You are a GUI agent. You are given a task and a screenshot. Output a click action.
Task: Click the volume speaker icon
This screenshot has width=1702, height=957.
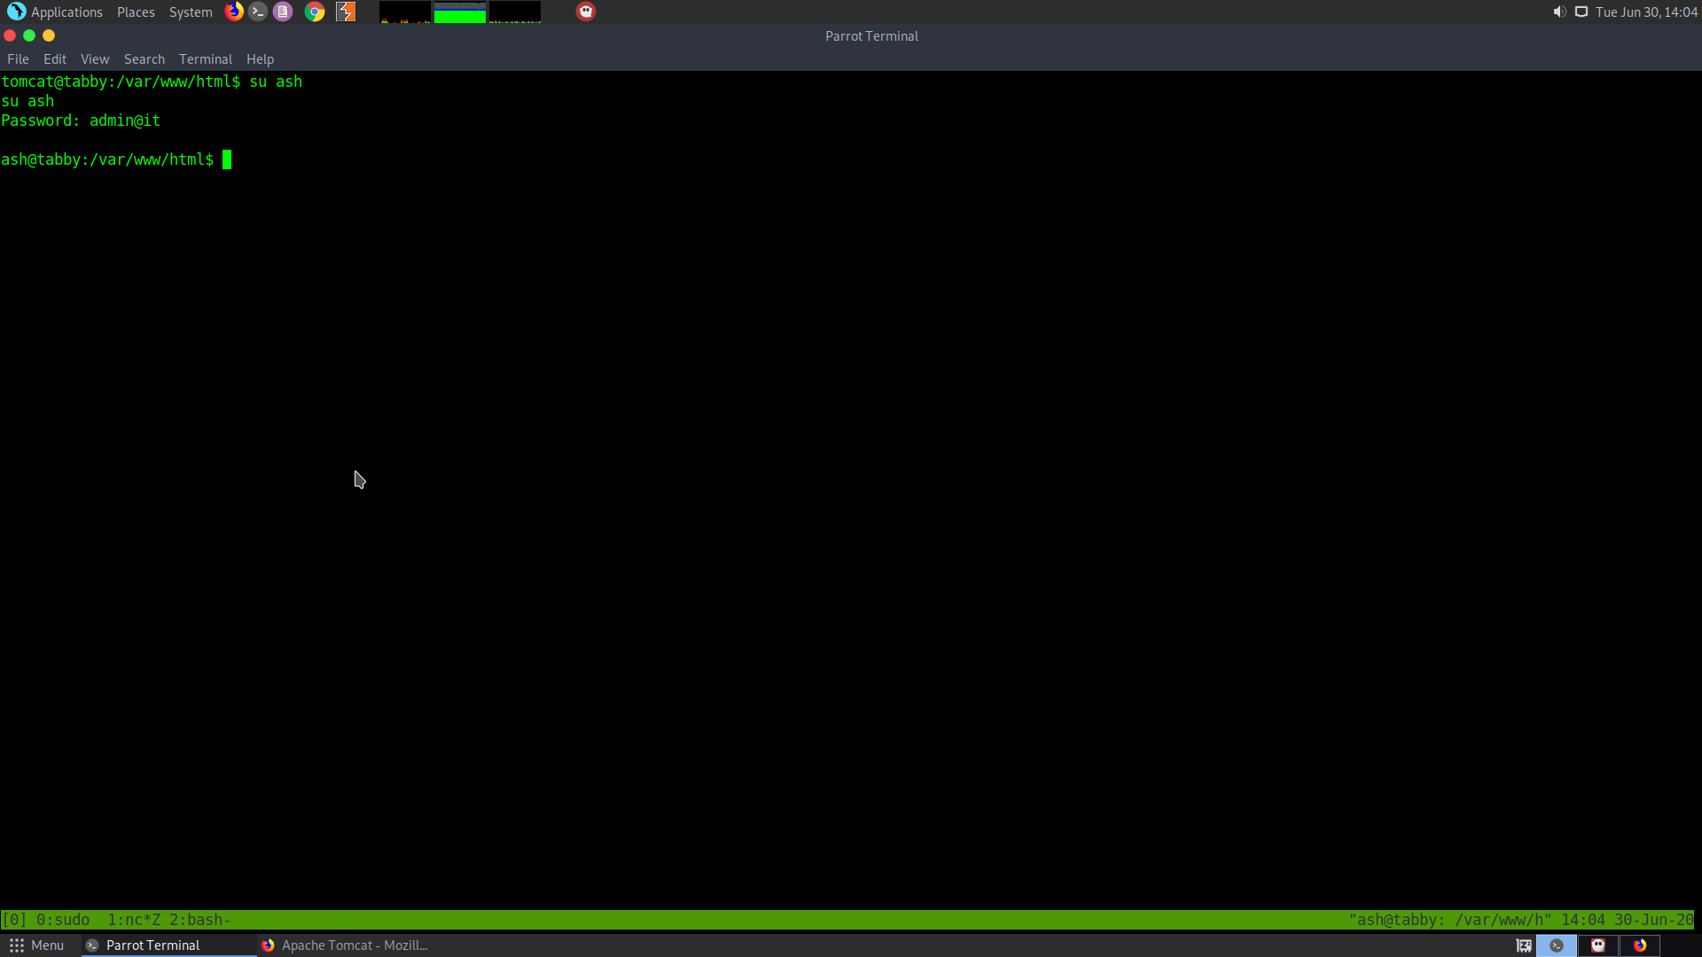(x=1559, y=12)
